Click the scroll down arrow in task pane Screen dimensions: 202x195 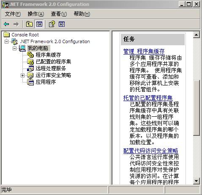pos(197,181)
